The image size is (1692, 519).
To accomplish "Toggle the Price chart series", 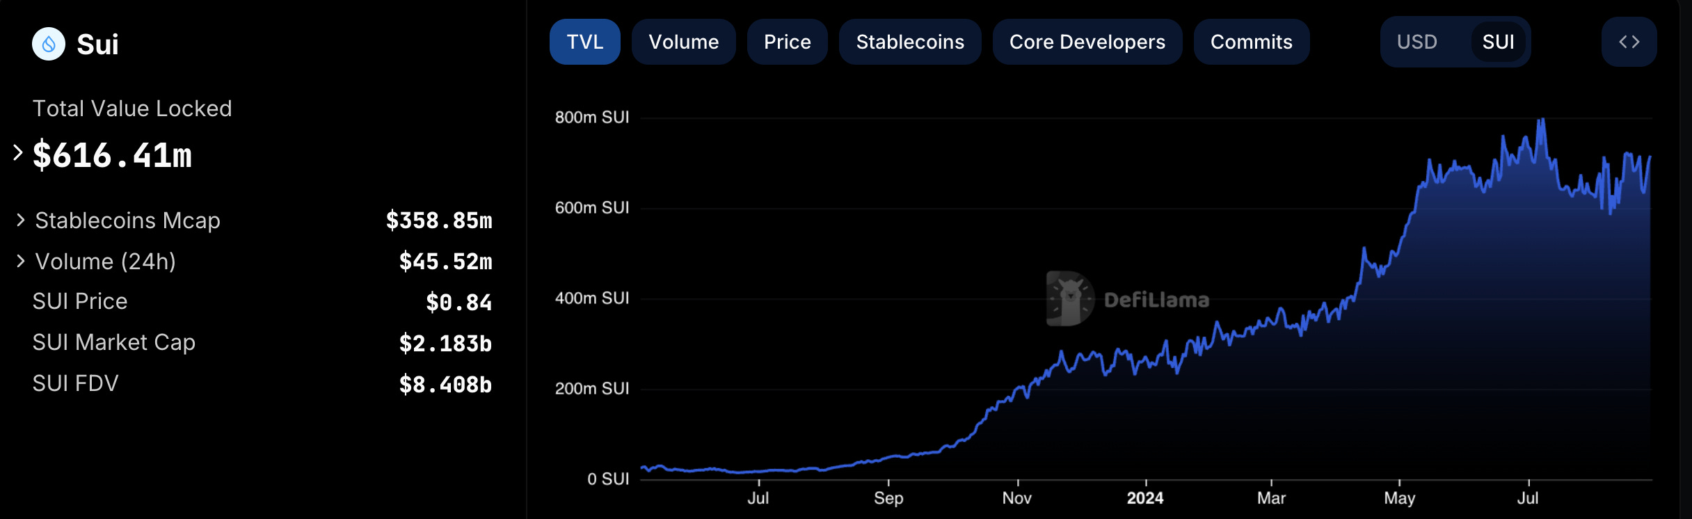I will [x=787, y=42].
